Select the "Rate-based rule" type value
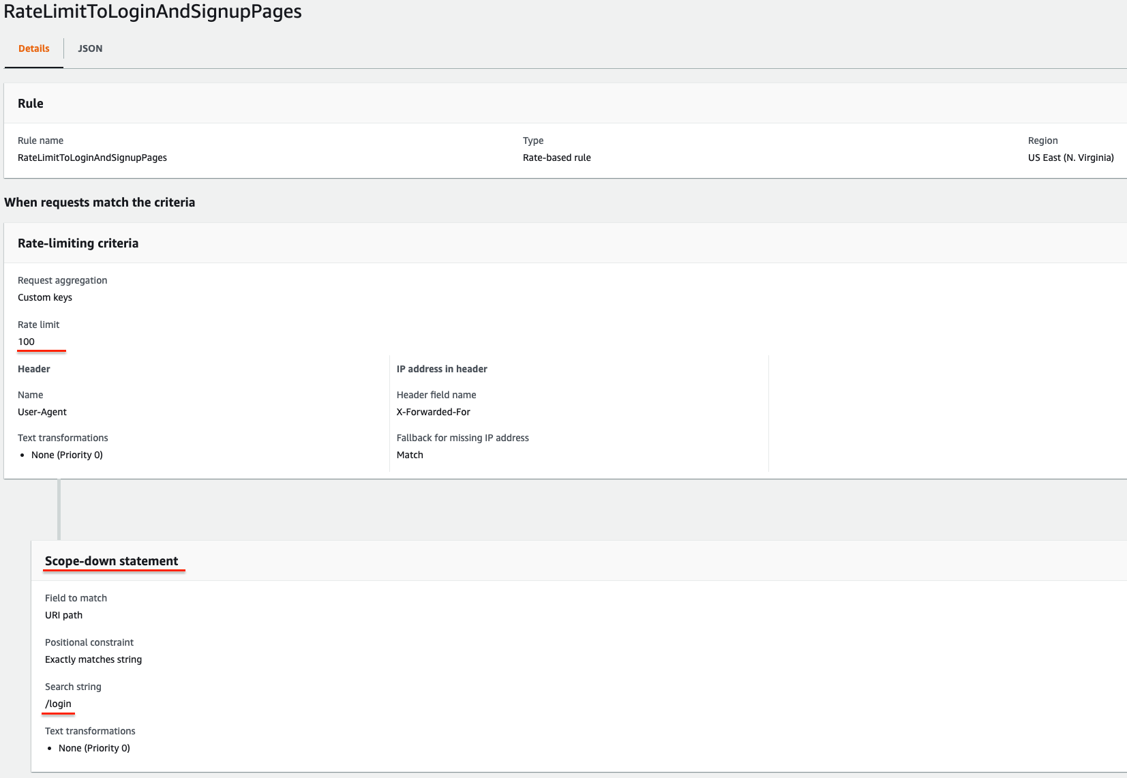 [x=557, y=158]
